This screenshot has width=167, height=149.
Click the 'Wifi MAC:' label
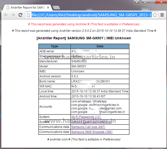(x=46, y=86)
